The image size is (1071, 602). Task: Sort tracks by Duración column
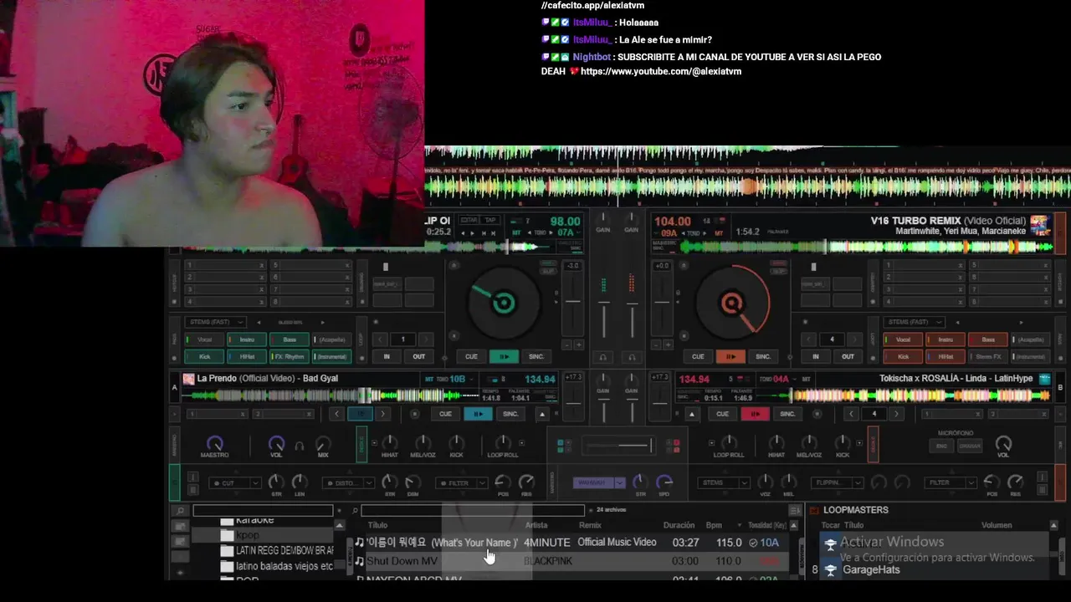pos(679,525)
